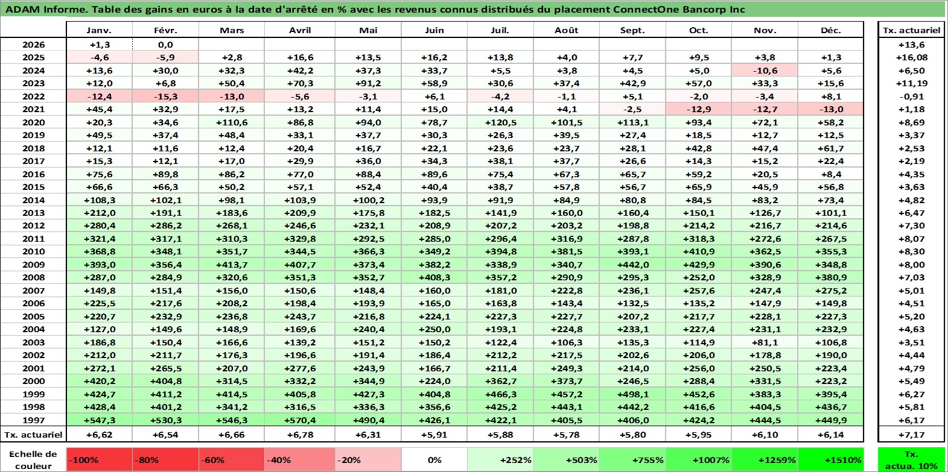Image resolution: width=948 pixels, height=472 pixels.
Task: Select the +498,1 cell in 1999 row
Action: point(632,394)
